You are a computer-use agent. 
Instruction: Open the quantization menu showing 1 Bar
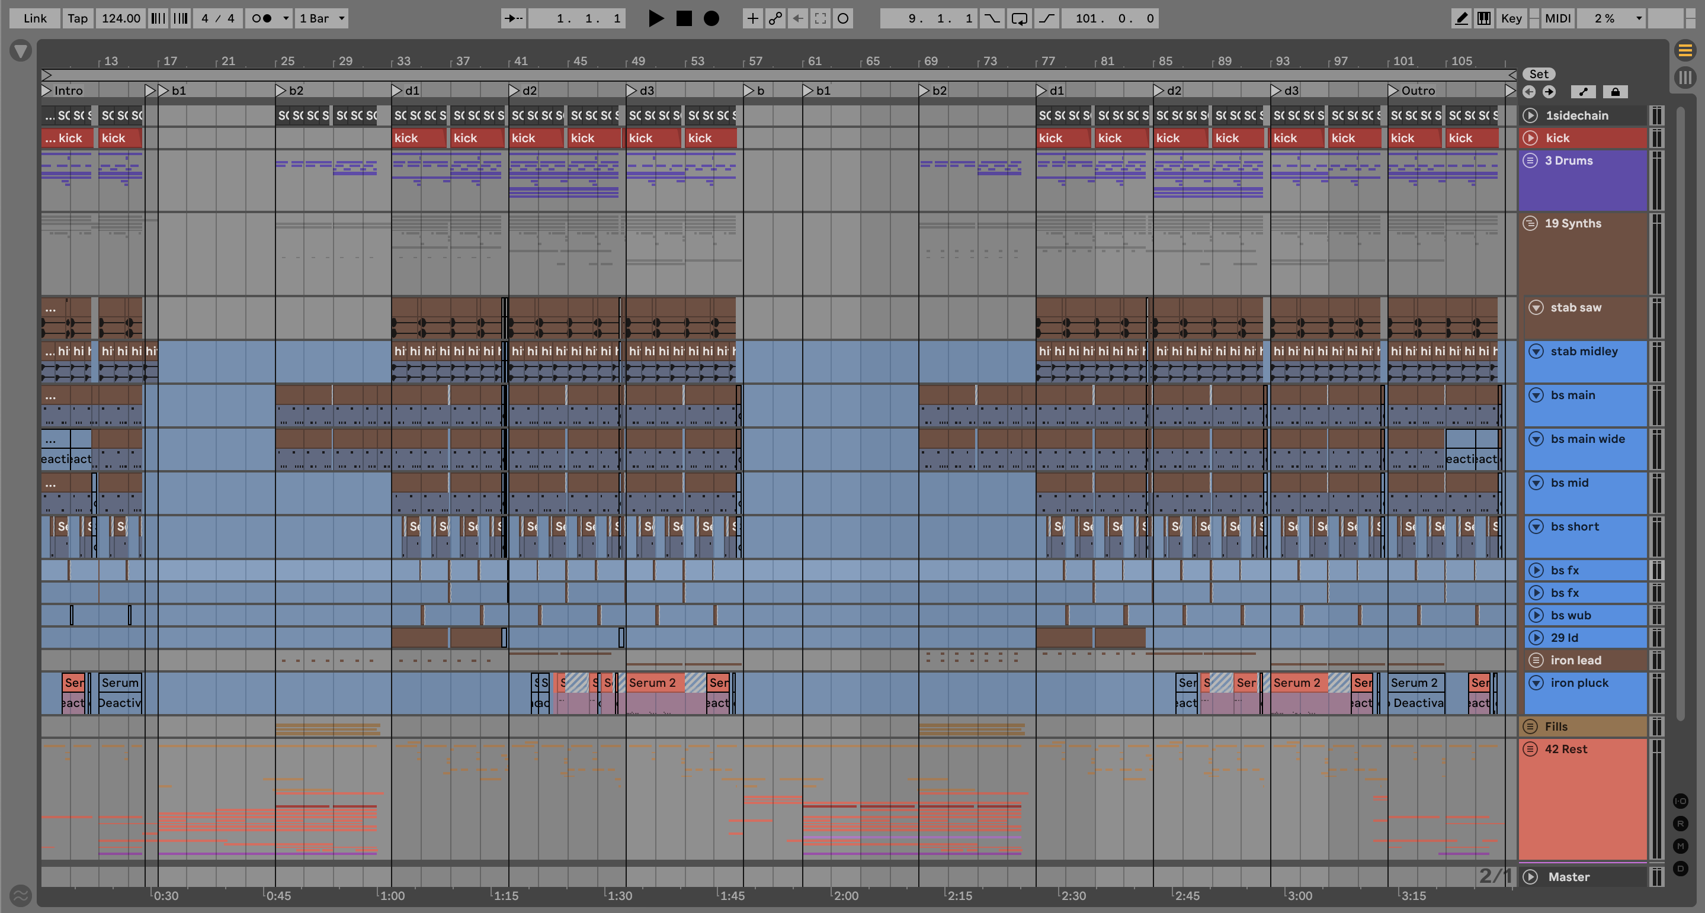tap(322, 18)
